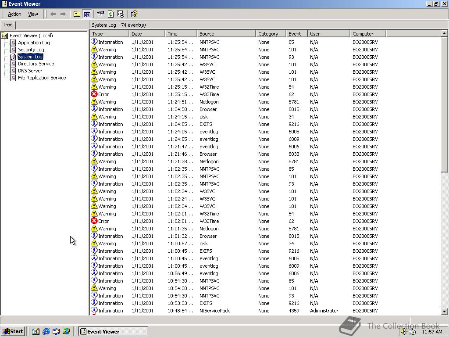449x337 pixels.
Task: Click the vertical scrollbar thumb
Action: coord(445,104)
